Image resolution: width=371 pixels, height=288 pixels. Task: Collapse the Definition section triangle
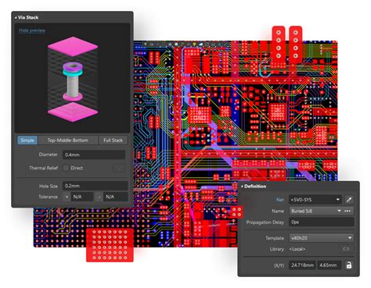(242, 187)
